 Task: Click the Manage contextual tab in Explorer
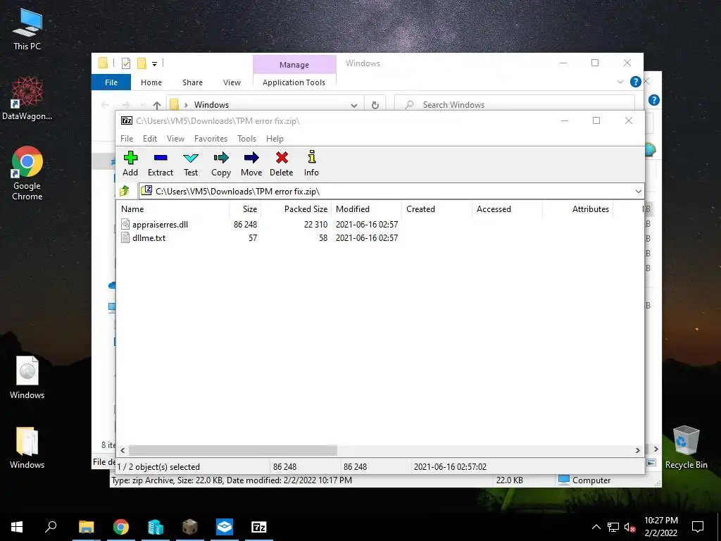pos(294,65)
